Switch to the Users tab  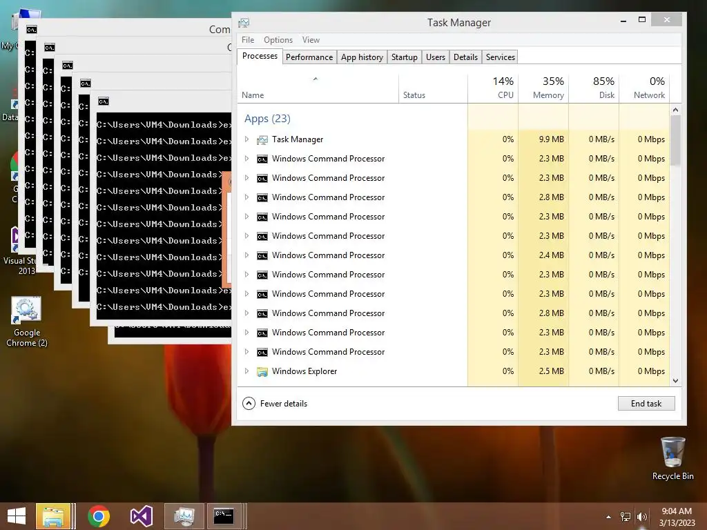[436, 57]
